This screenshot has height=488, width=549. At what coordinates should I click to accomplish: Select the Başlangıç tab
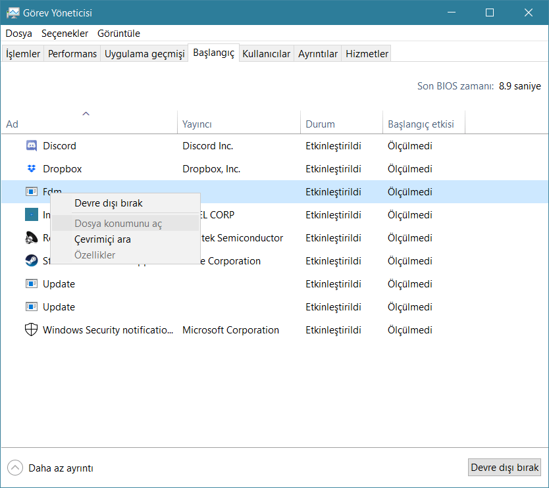click(x=213, y=53)
